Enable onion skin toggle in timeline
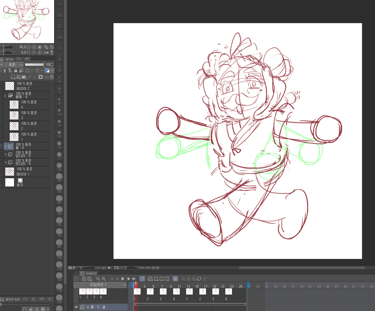The image size is (375, 311). pyautogui.click(x=175, y=279)
